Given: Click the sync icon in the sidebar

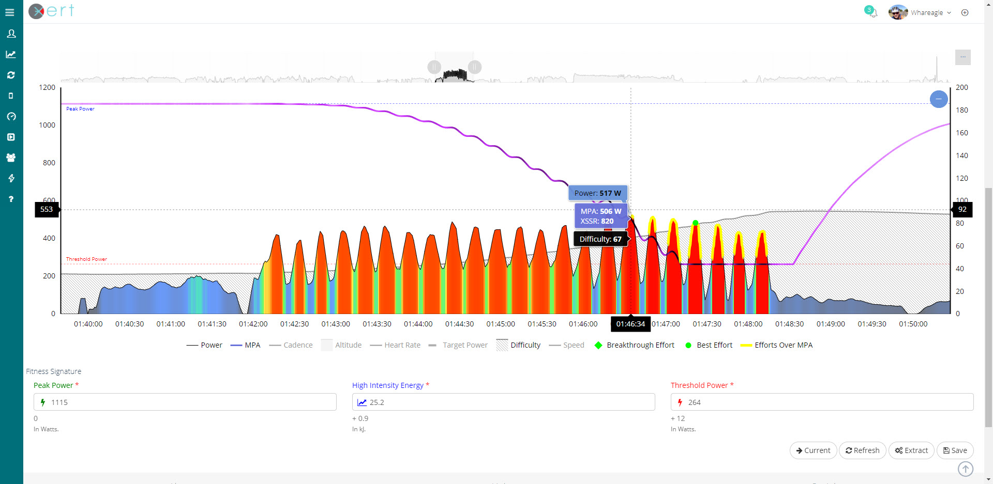Looking at the screenshot, I should pyautogui.click(x=11, y=75).
